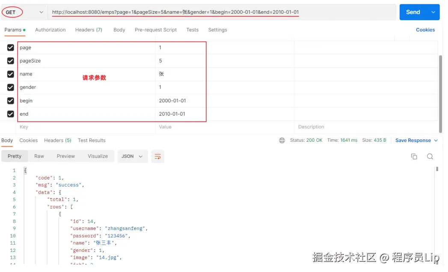This screenshot has height=272, width=448.
Task: Disable the end parameter checkbox
Action: pos(11,114)
